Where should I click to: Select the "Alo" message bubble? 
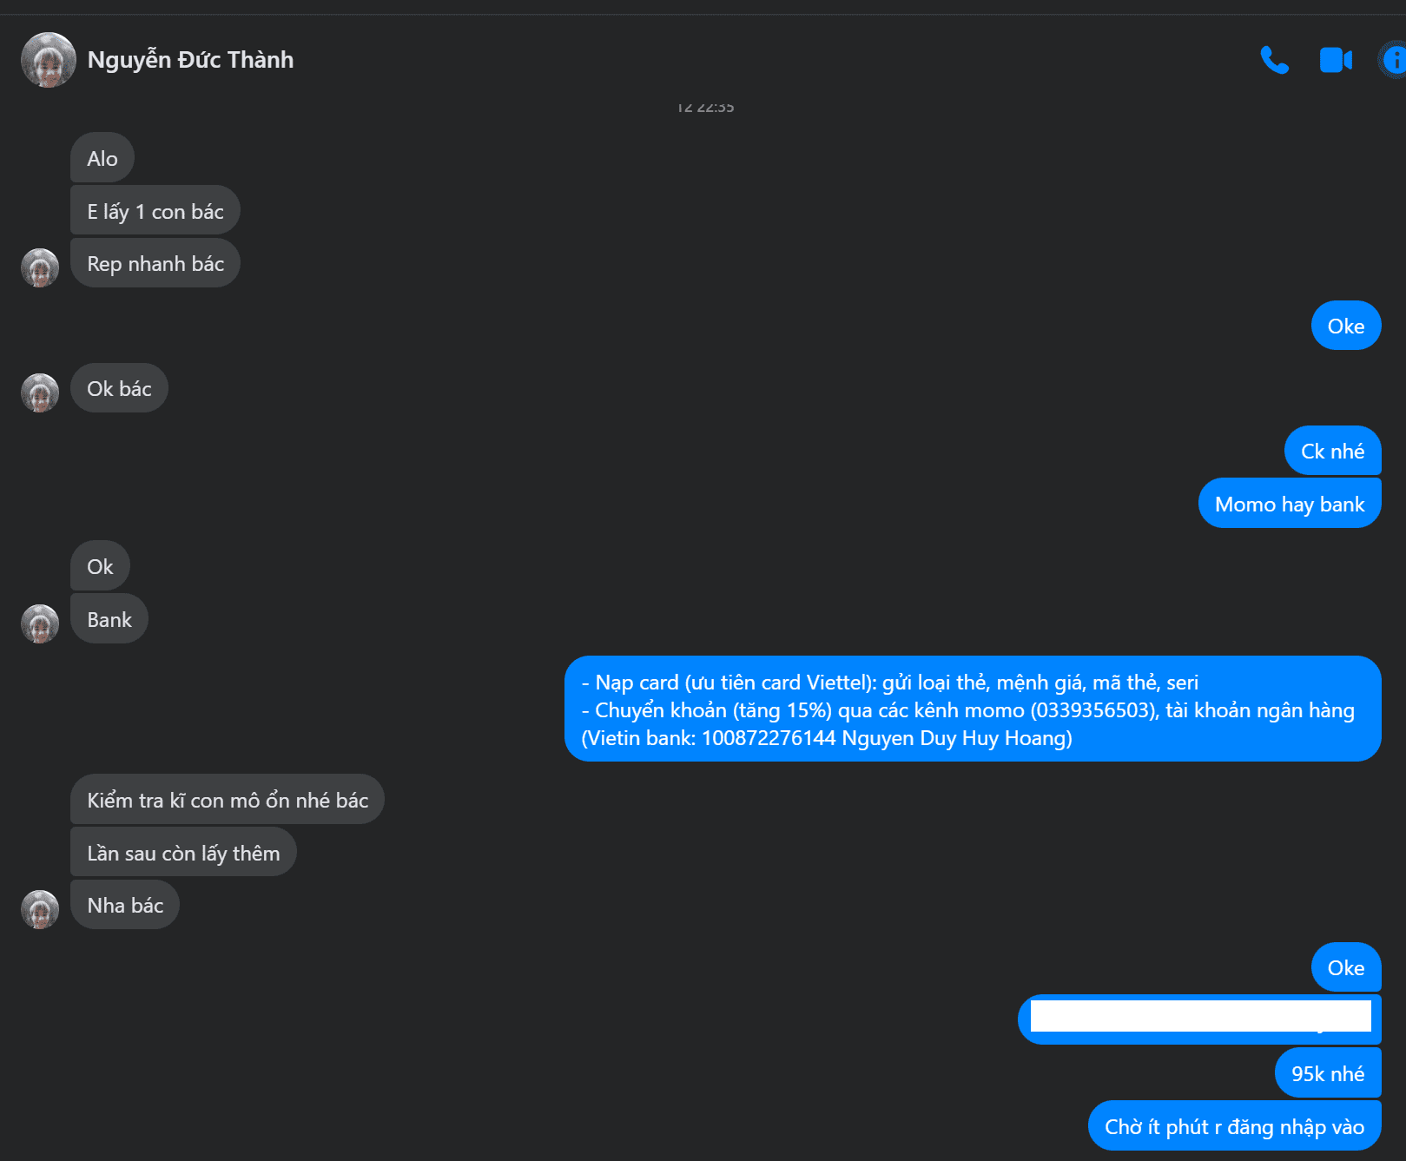(102, 159)
